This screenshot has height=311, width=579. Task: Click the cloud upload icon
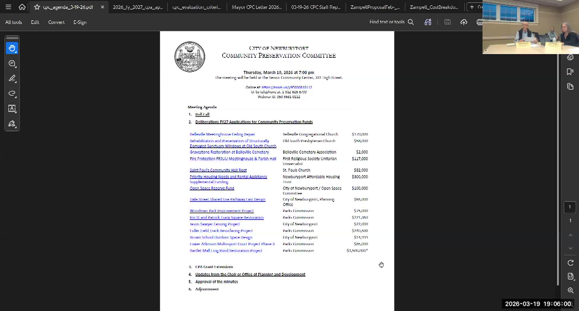click(464, 22)
